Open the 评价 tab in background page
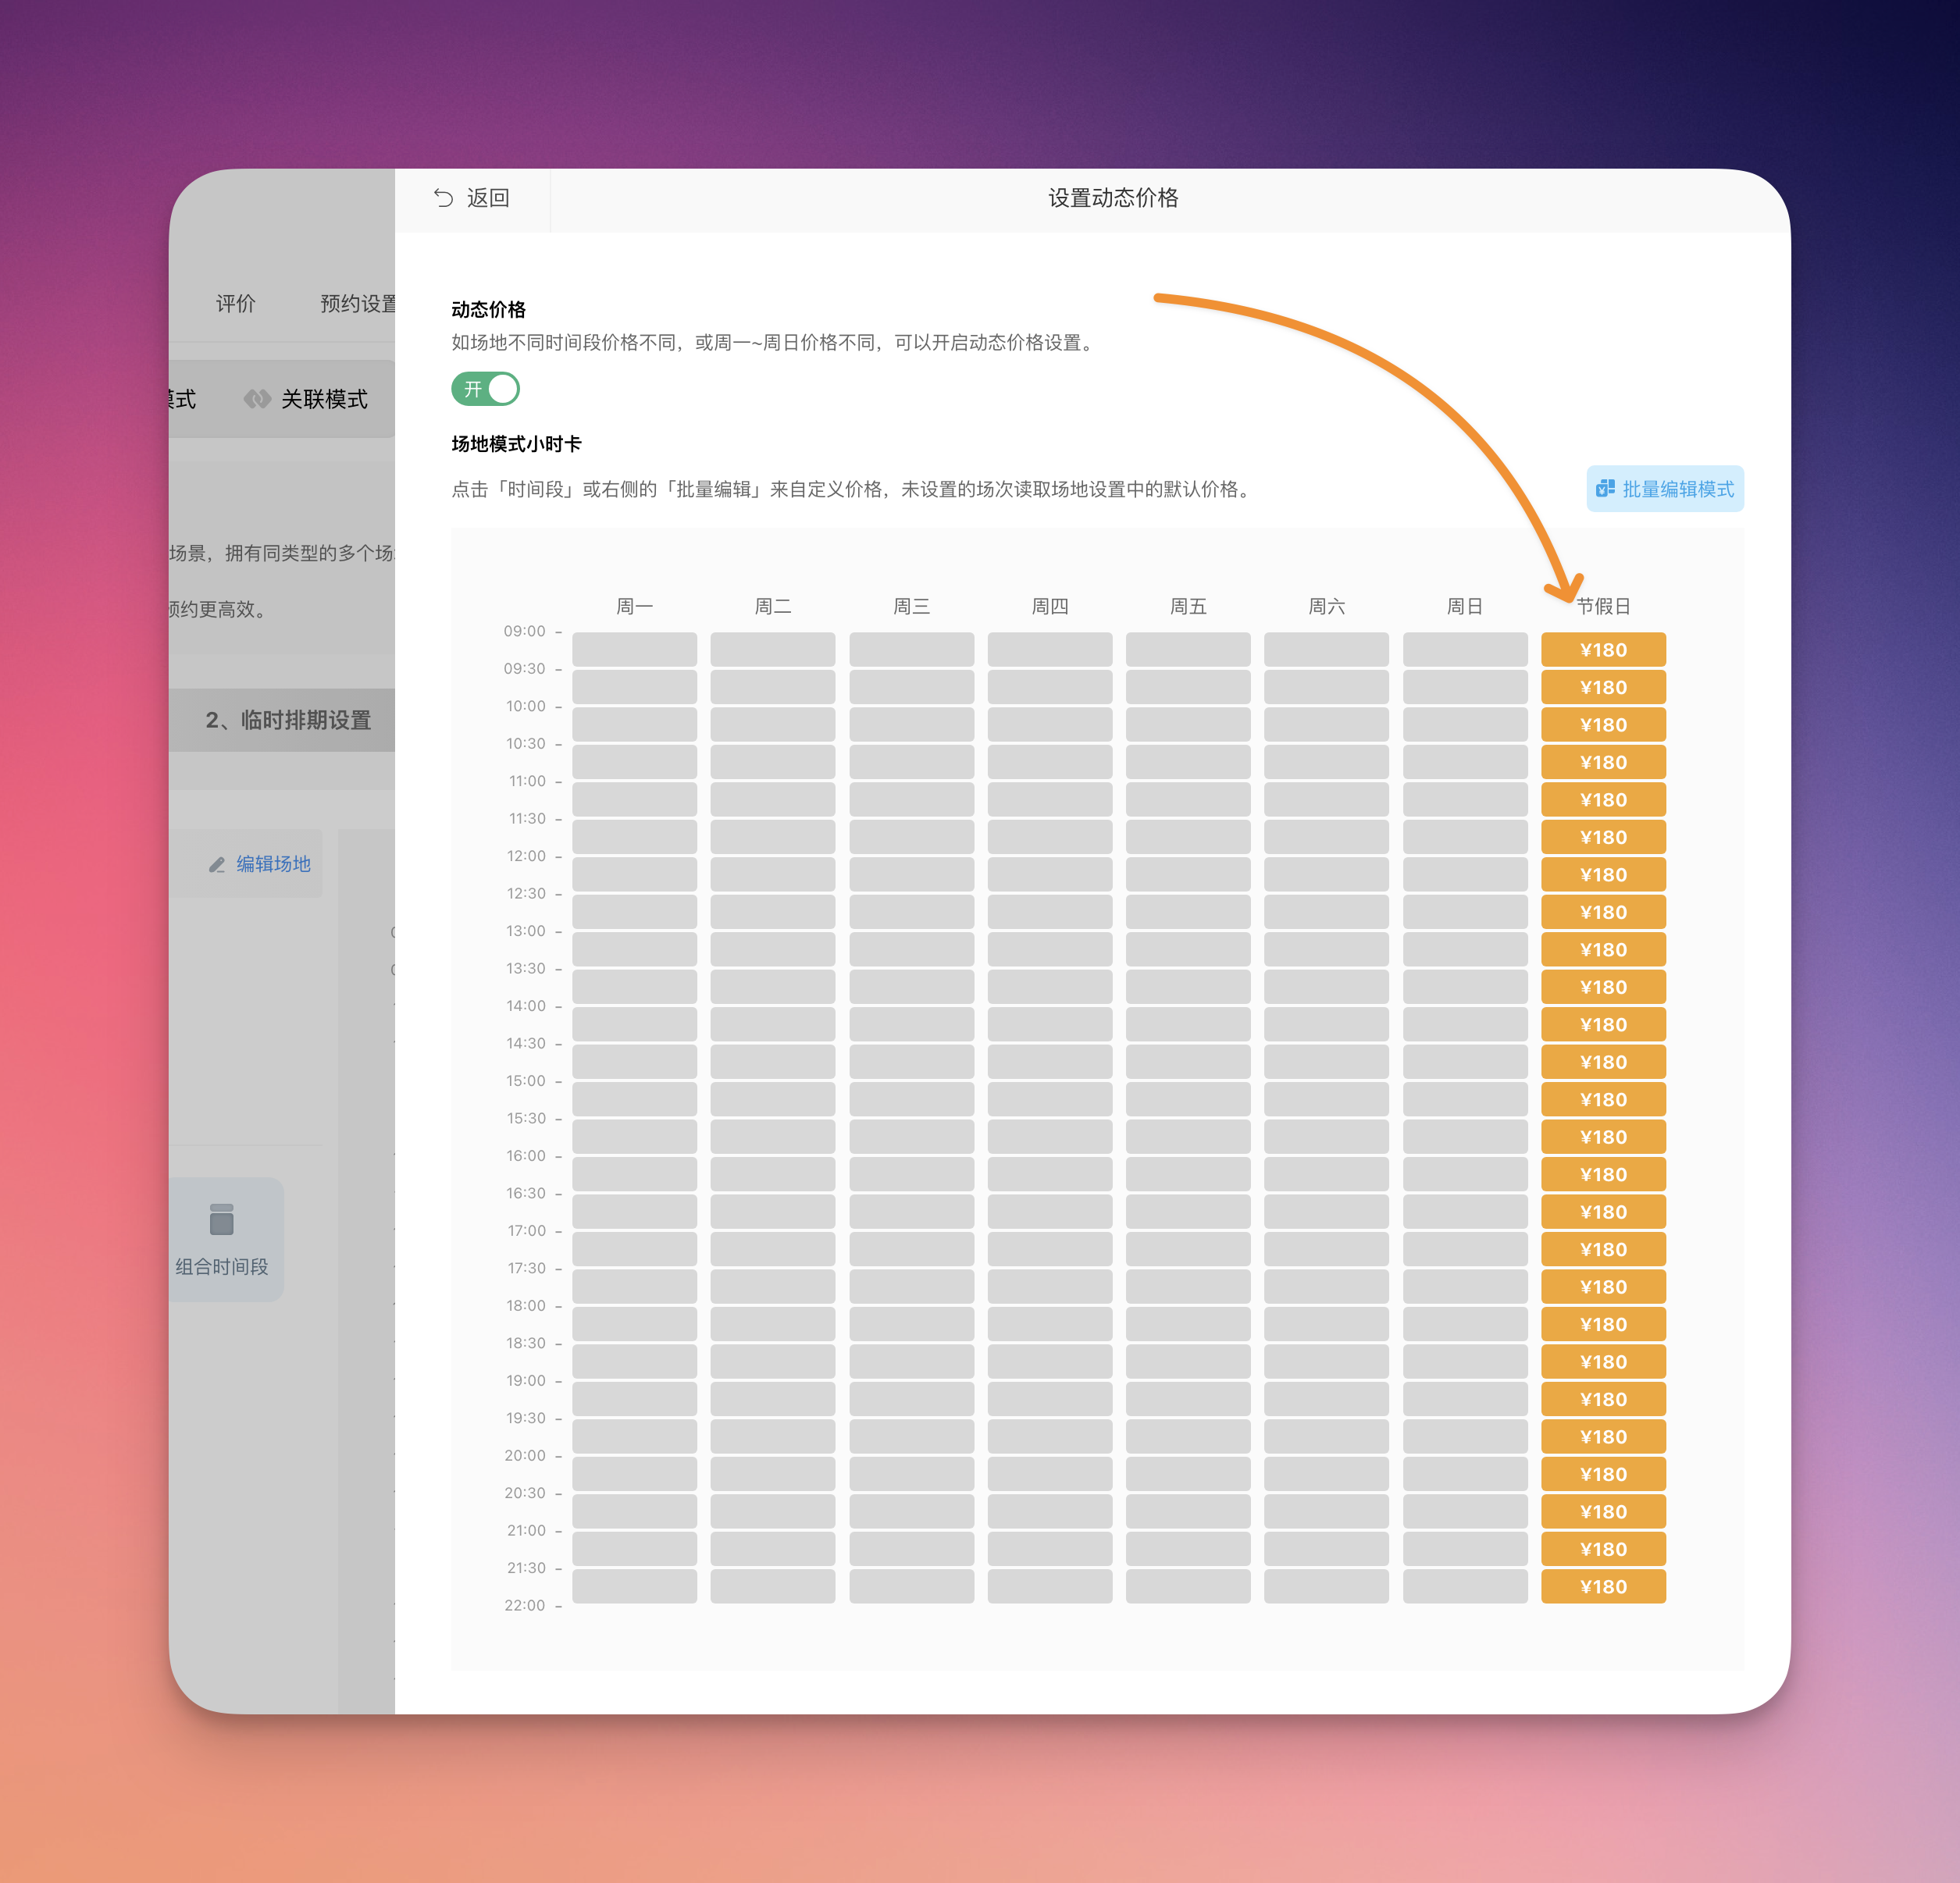The image size is (1960, 1883). pos(236,303)
